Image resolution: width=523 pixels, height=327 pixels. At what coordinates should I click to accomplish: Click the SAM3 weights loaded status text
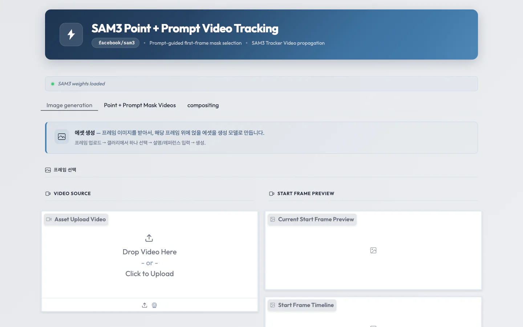81,84
